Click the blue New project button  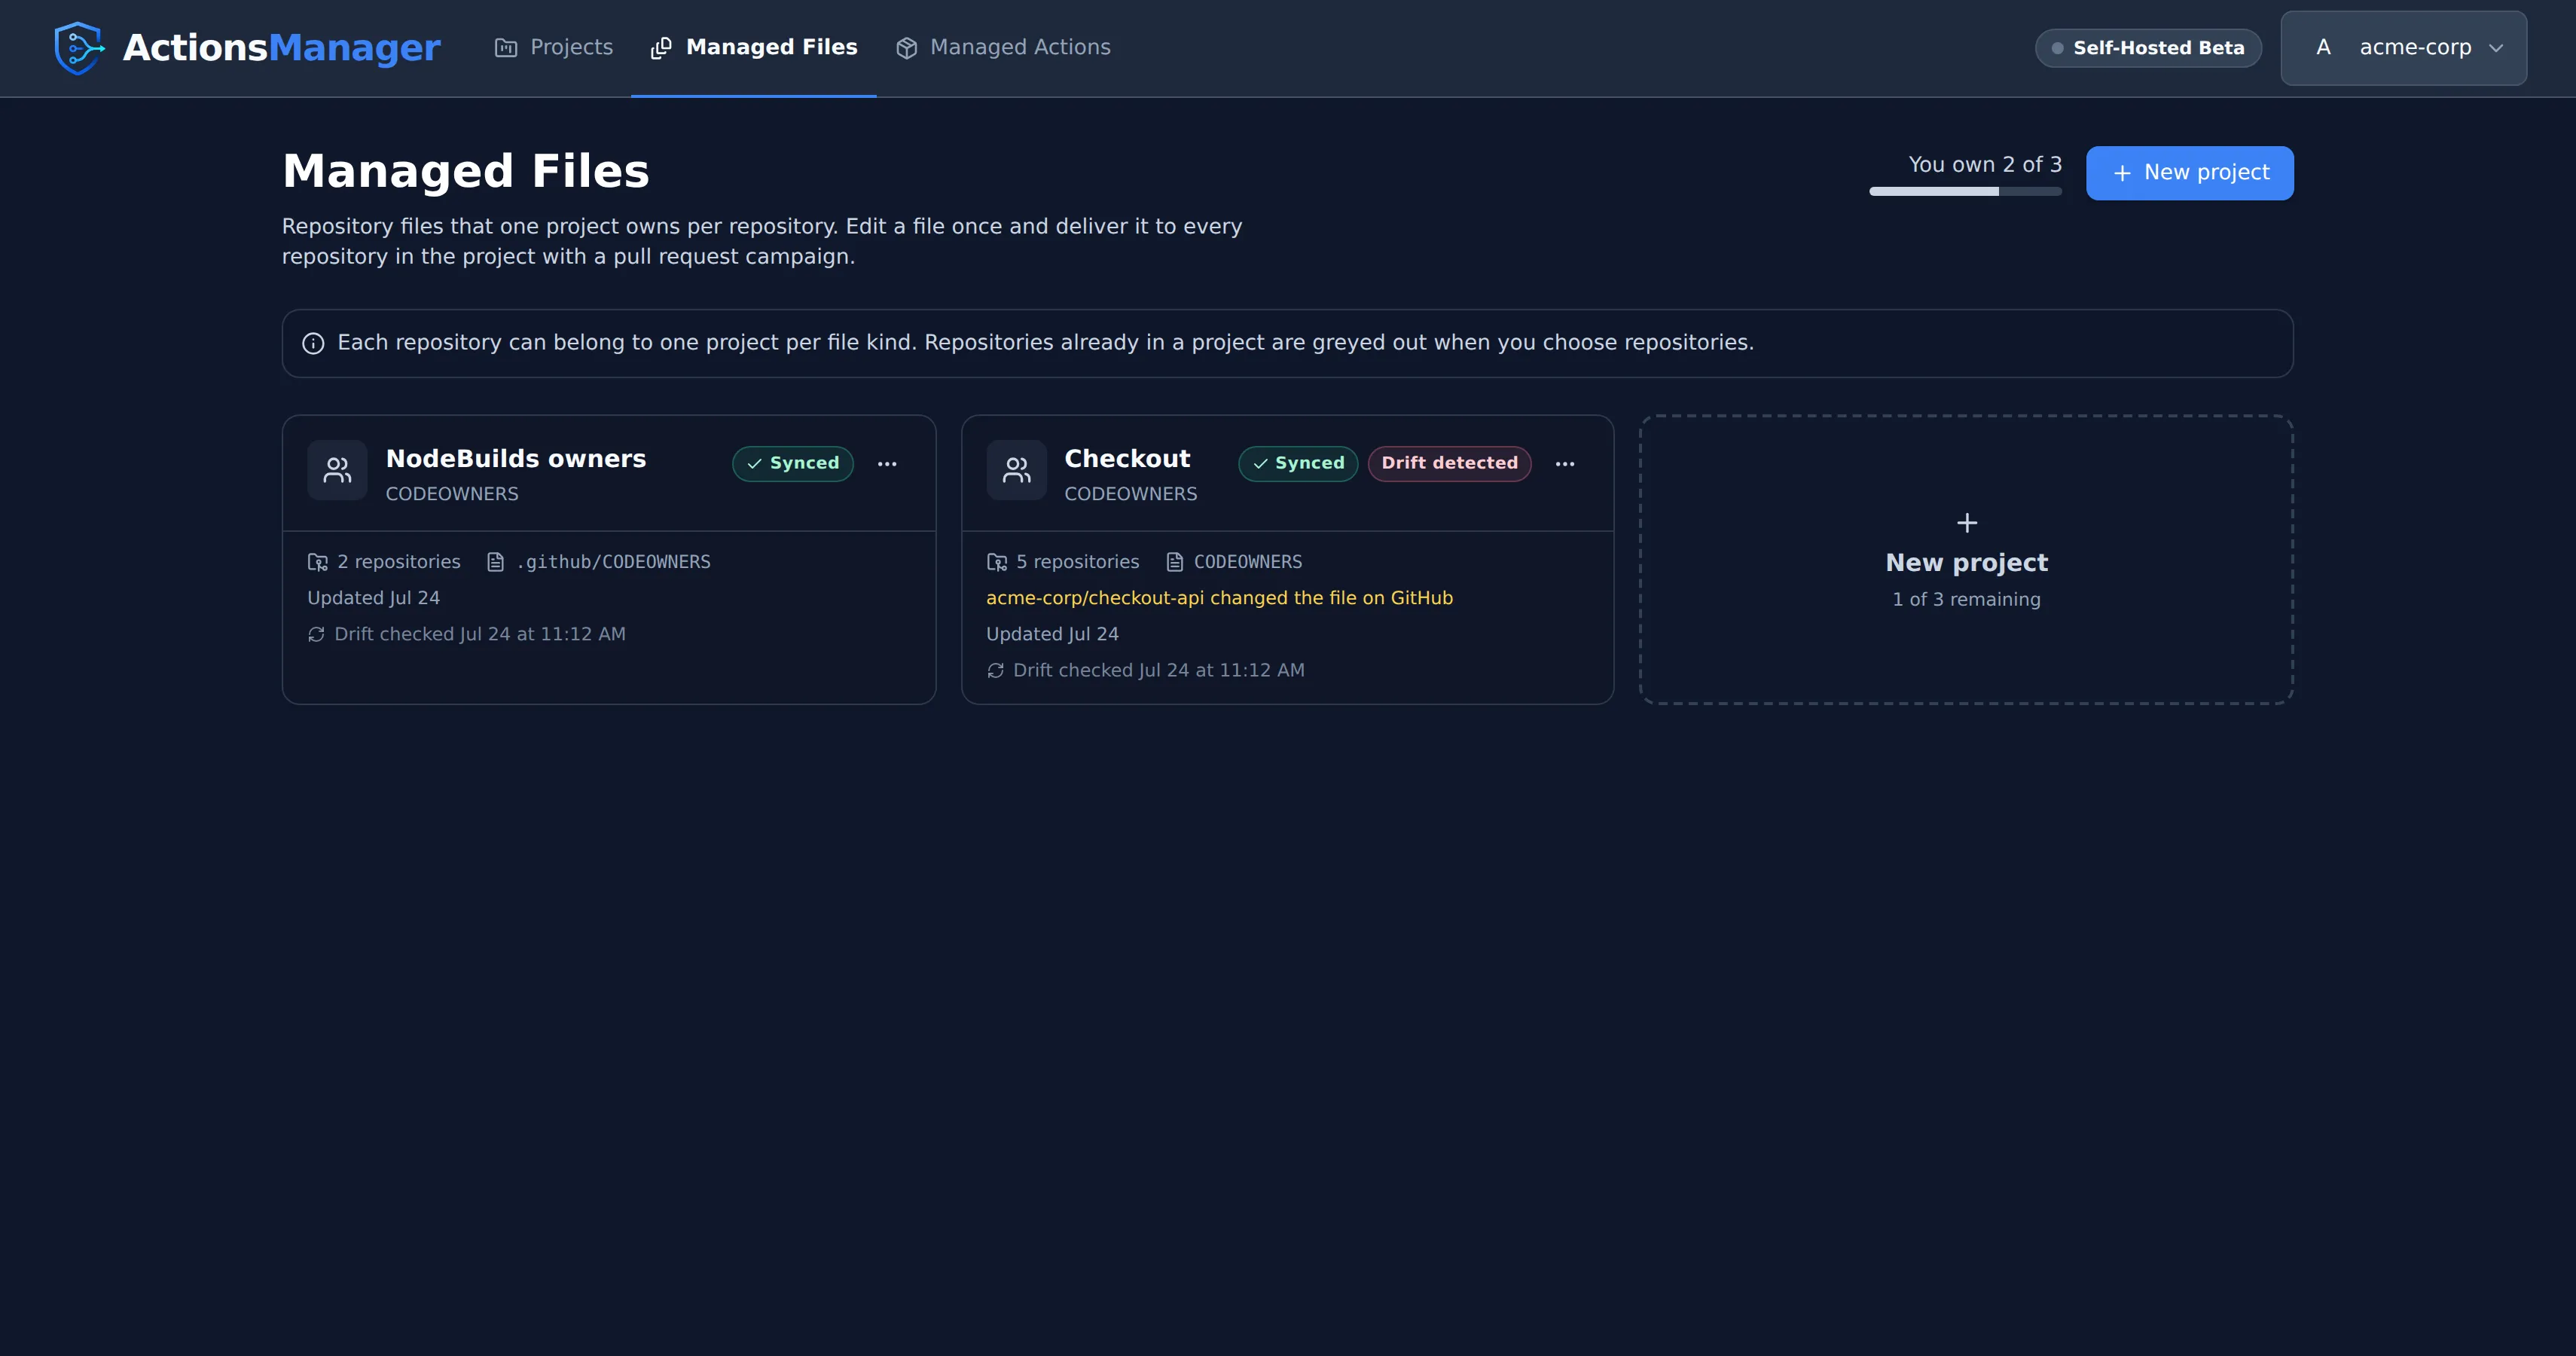coord(2189,173)
